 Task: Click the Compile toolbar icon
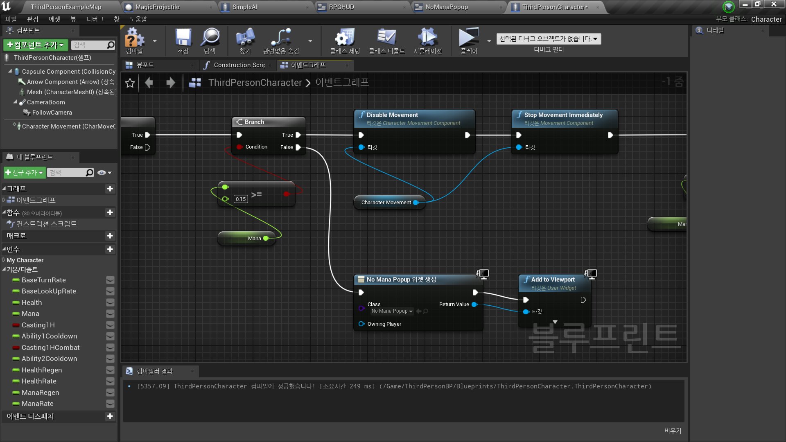135,38
